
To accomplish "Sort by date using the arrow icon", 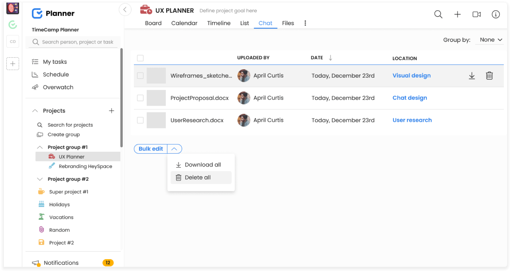I will 330,58.
